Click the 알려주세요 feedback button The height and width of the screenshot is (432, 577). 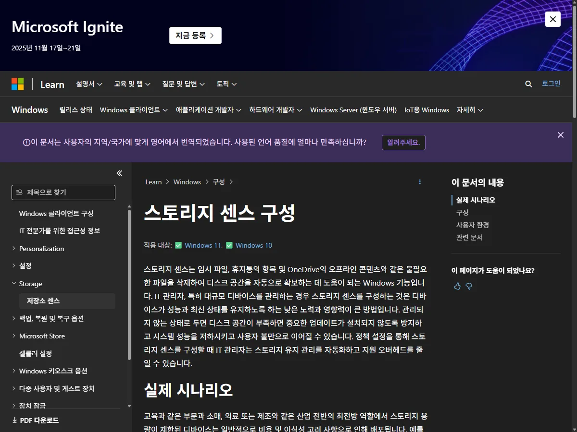click(x=403, y=143)
